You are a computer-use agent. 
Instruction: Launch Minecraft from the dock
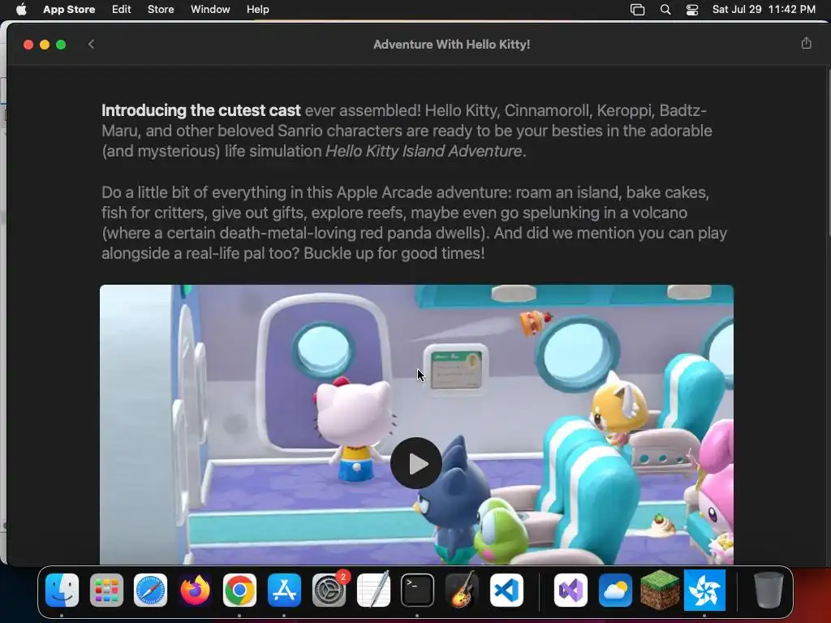660,591
